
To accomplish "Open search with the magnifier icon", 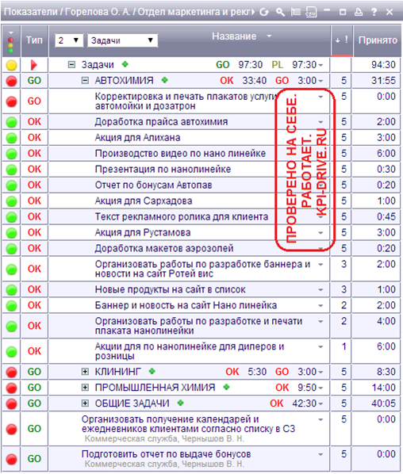I will click(280, 12).
